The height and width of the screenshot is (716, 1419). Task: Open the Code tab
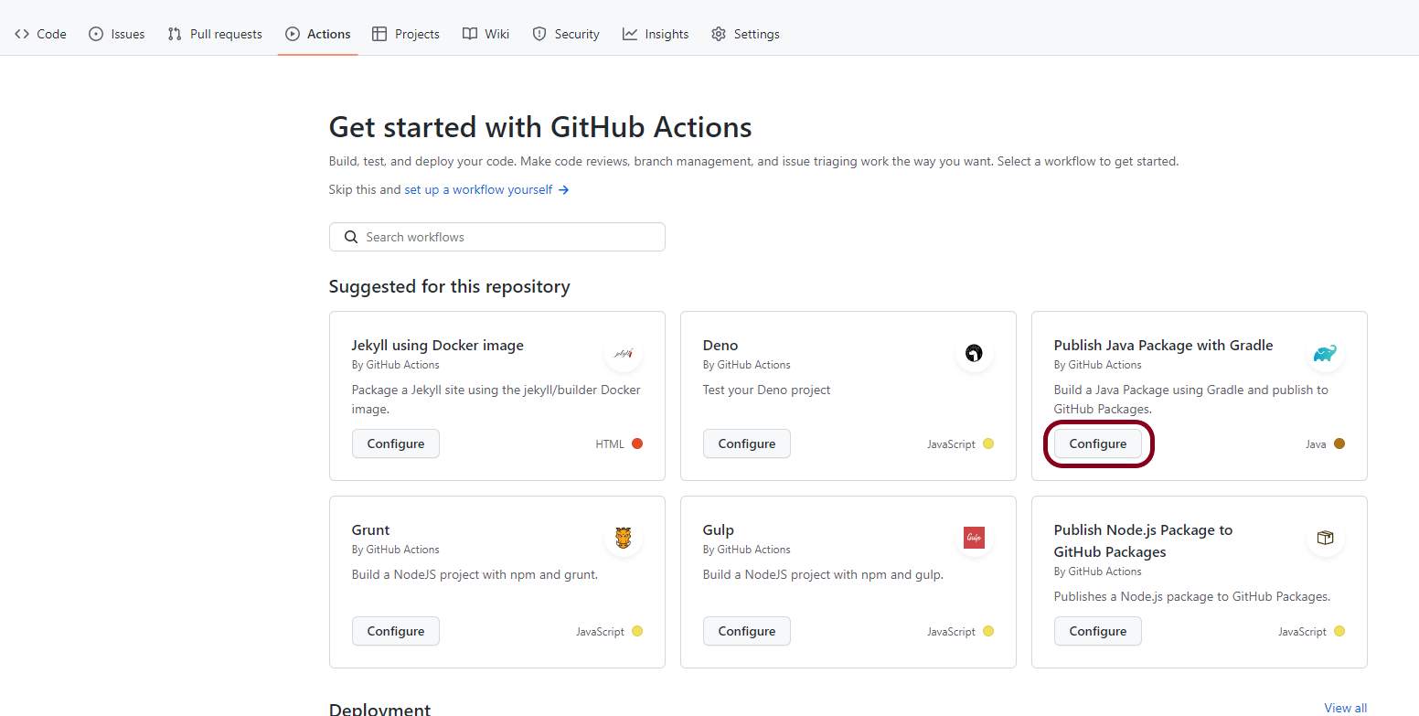(40, 34)
